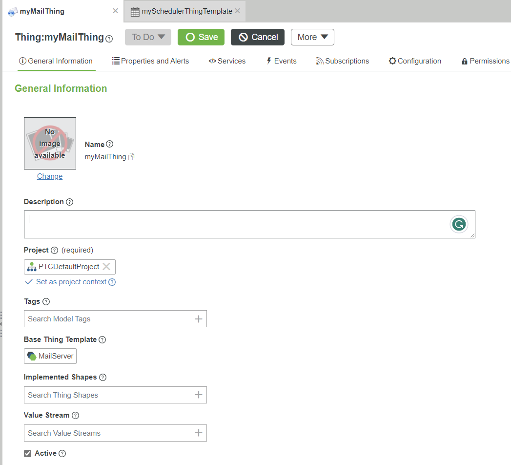
Task: Click the Events lightning icon
Action: coord(268,61)
